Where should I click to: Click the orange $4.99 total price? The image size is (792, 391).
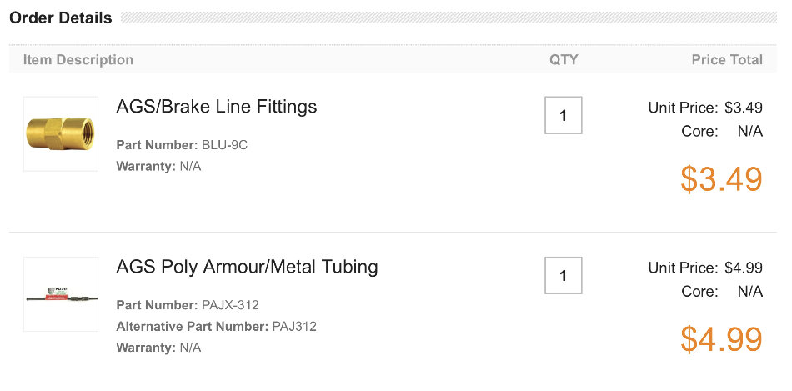(x=721, y=339)
